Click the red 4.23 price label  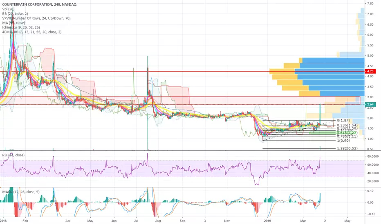tap(370, 71)
